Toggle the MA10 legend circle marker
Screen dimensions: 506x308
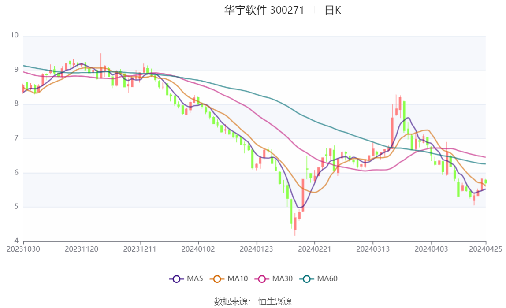217,279
